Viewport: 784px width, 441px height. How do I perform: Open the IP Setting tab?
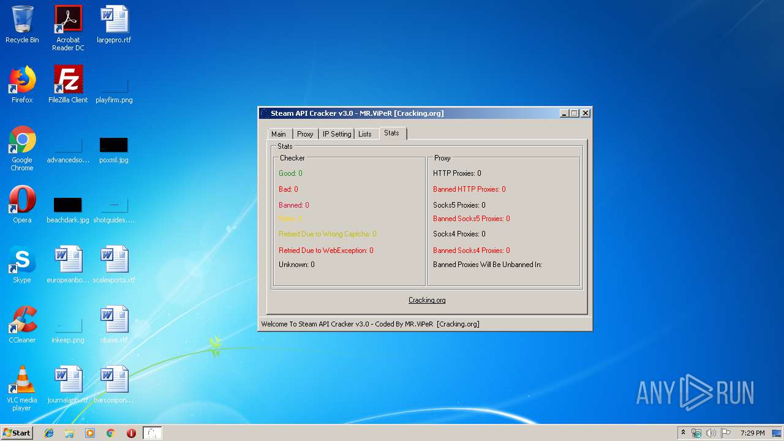point(337,134)
